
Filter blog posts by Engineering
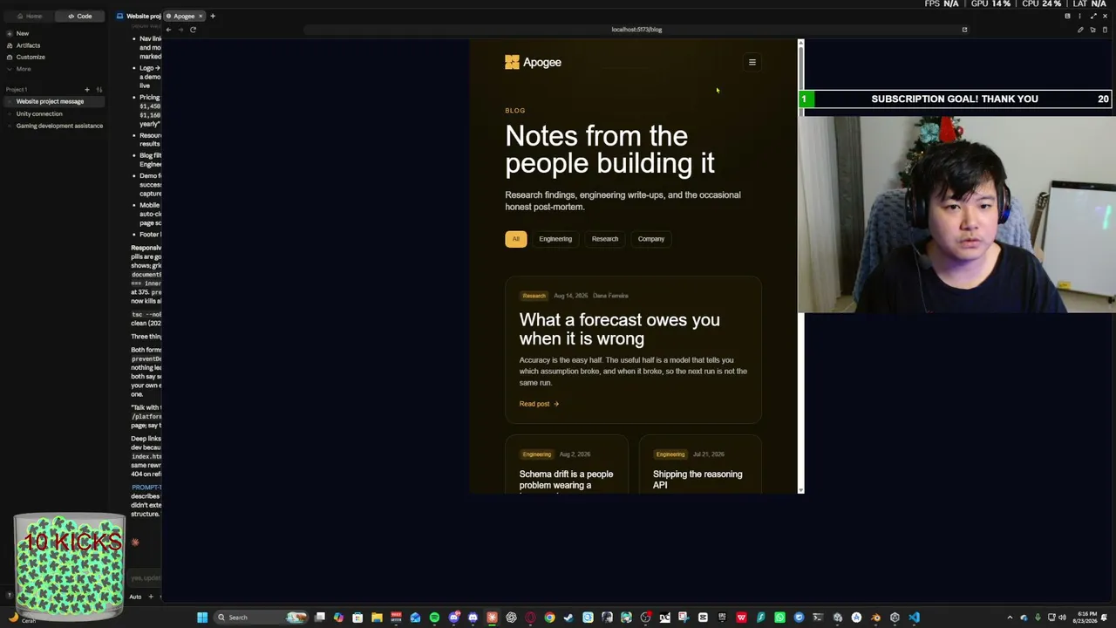tap(555, 239)
